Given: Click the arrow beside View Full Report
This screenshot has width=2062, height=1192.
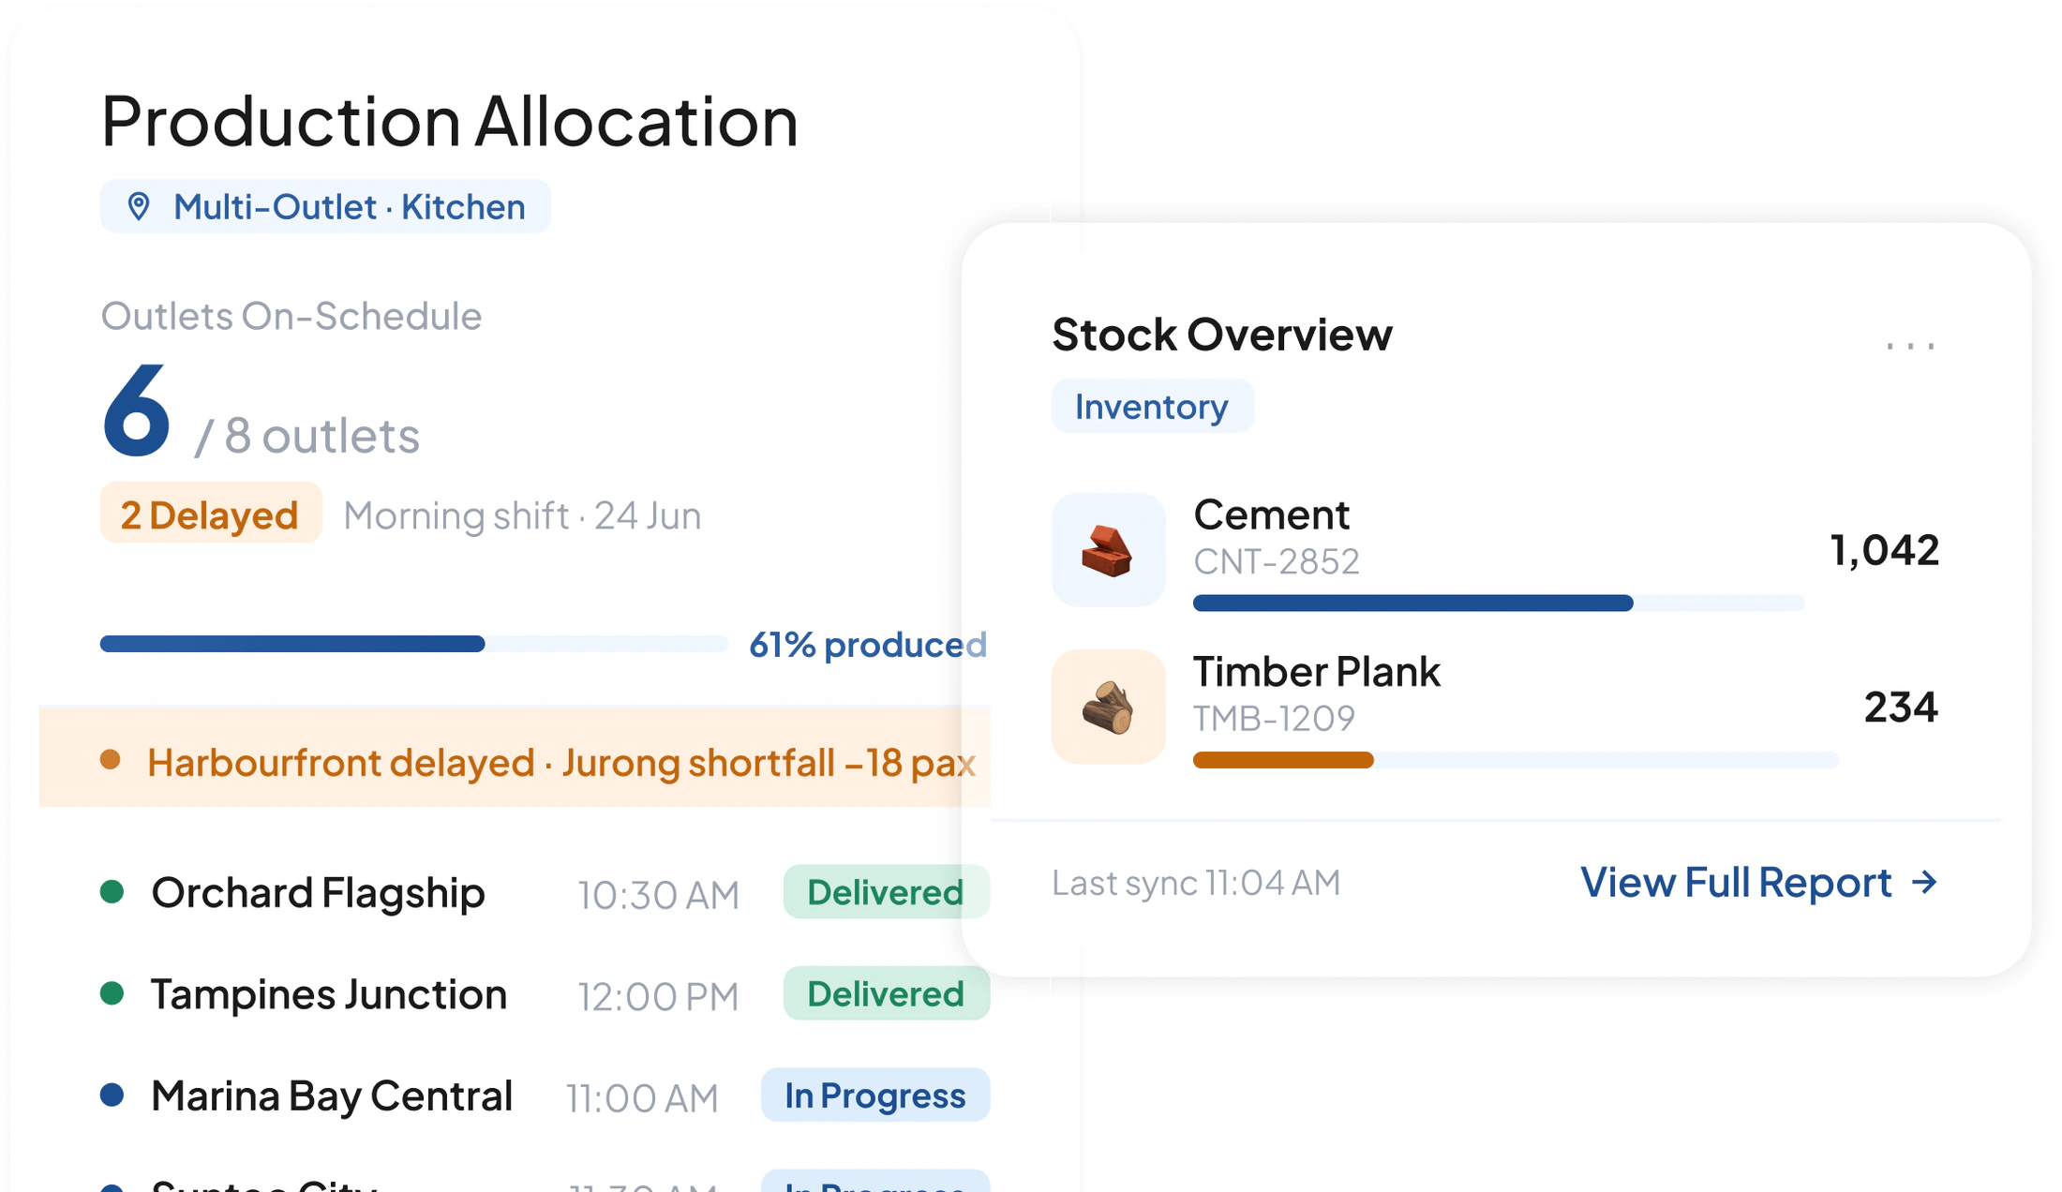Looking at the screenshot, I should [x=1924, y=882].
